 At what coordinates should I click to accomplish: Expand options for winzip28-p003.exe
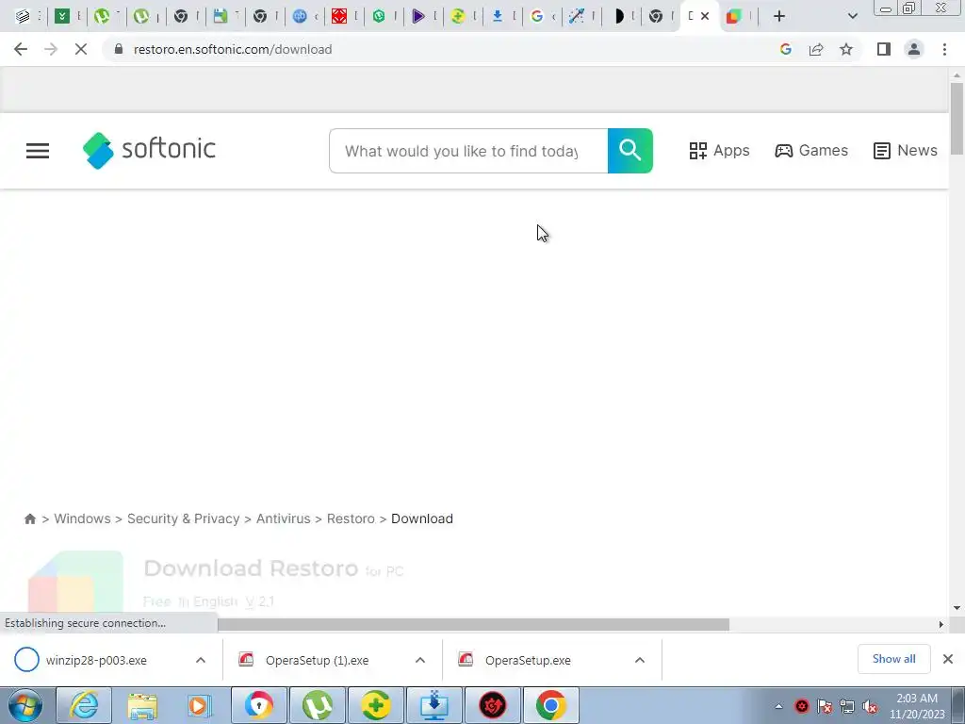tap(201, 661)
